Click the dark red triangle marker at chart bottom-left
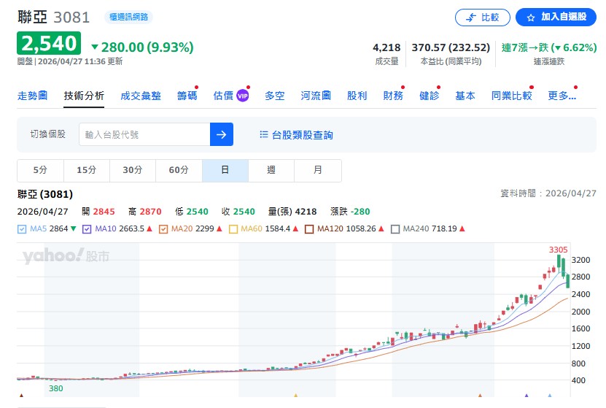This screenshot has width=606, height=408. click(x=20, y=396)
